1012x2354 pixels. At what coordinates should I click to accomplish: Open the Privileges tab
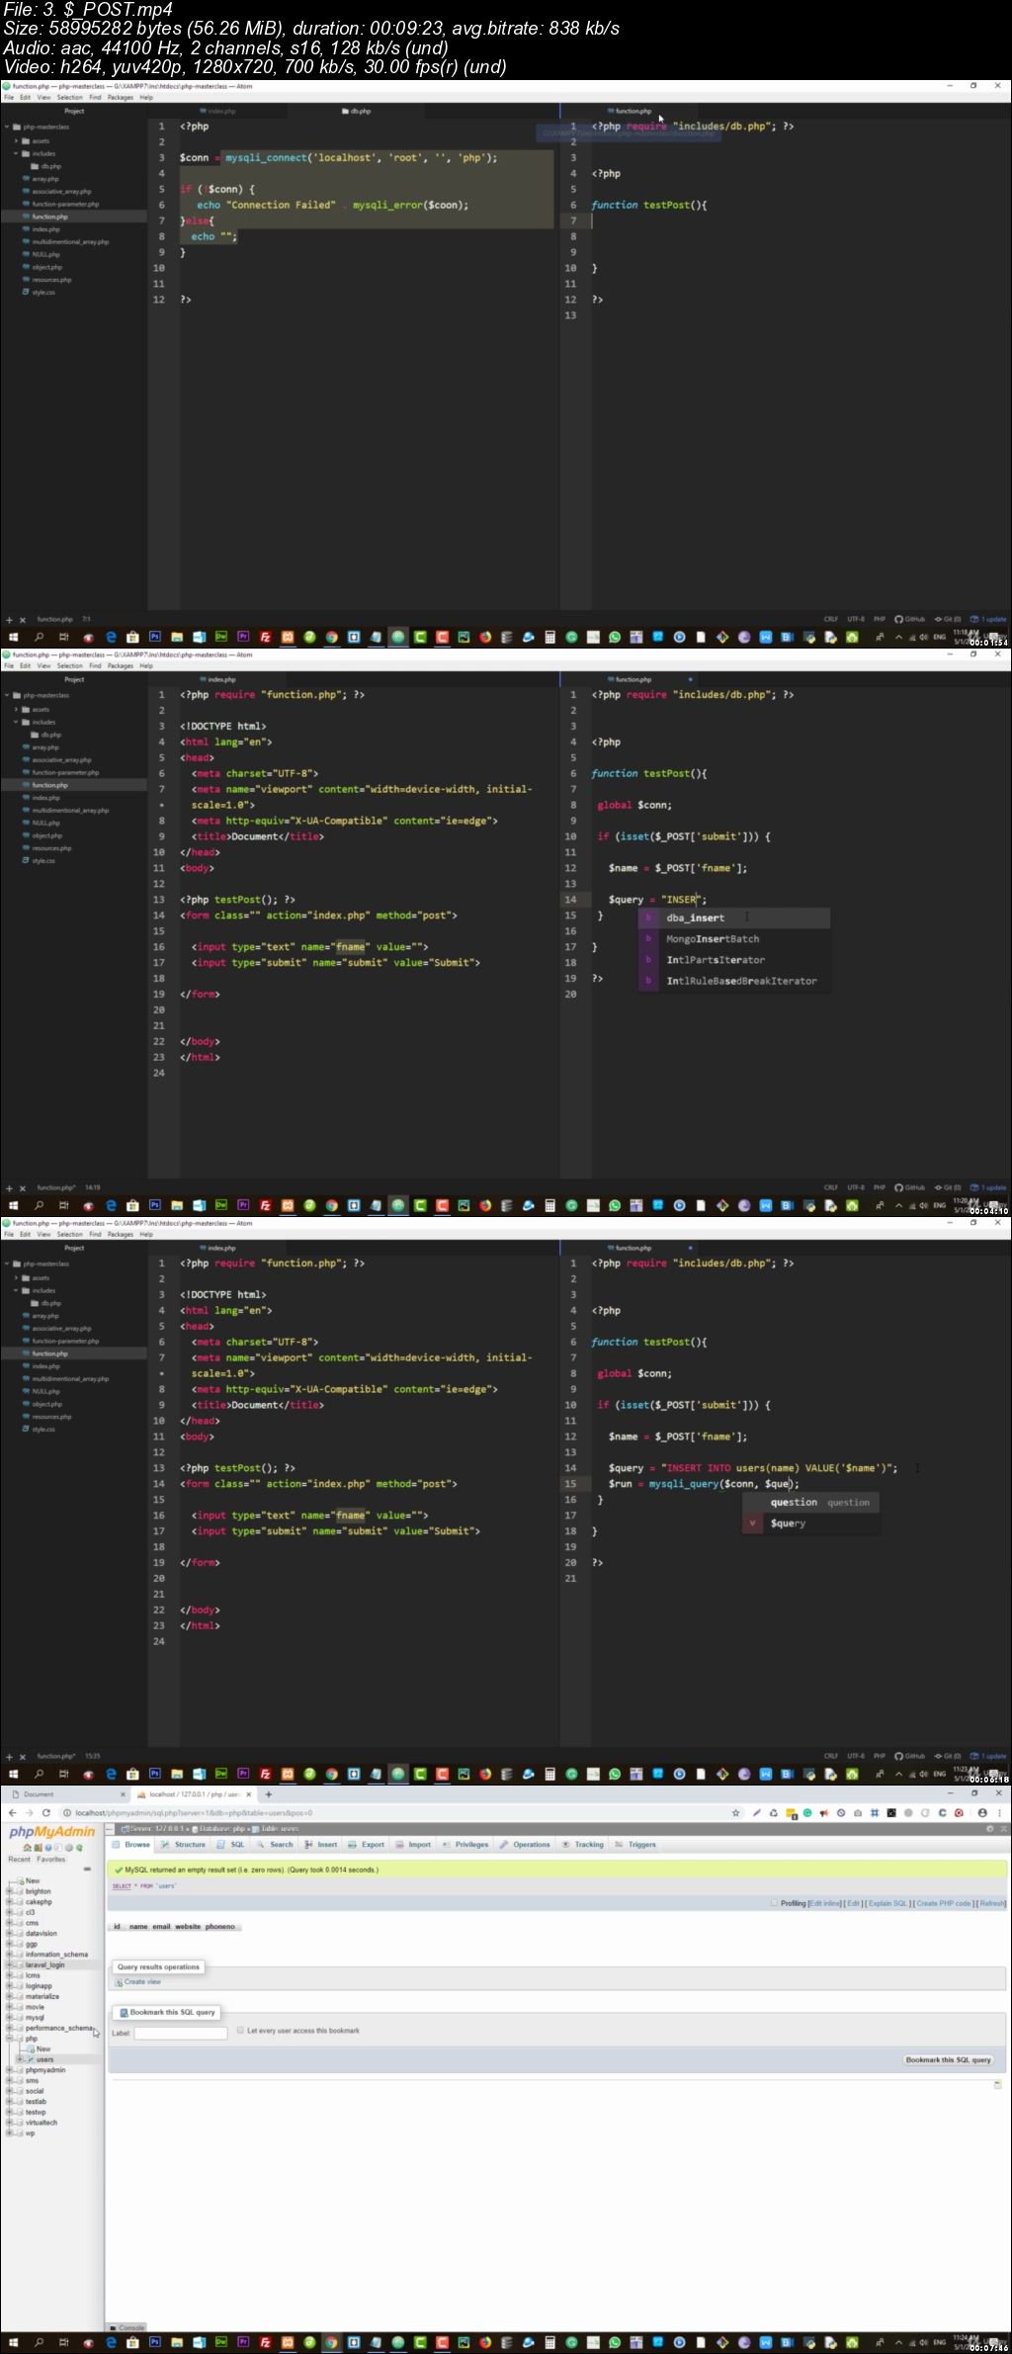pyautogui.click(x=465, y=1844)
